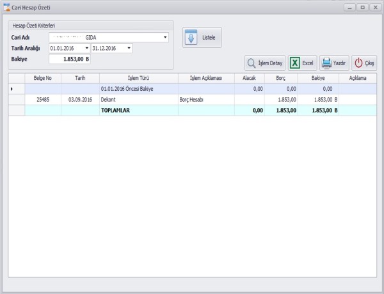Sort by the Tarih column header
This screenshot has width=384, height=294.
(x=80, y=78)
